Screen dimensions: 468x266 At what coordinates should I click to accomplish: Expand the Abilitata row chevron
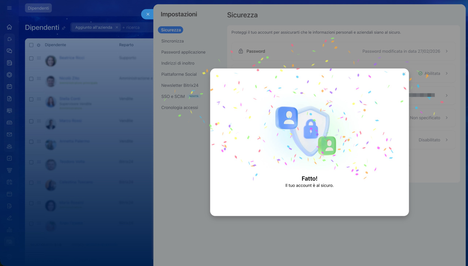pos(446,74)
